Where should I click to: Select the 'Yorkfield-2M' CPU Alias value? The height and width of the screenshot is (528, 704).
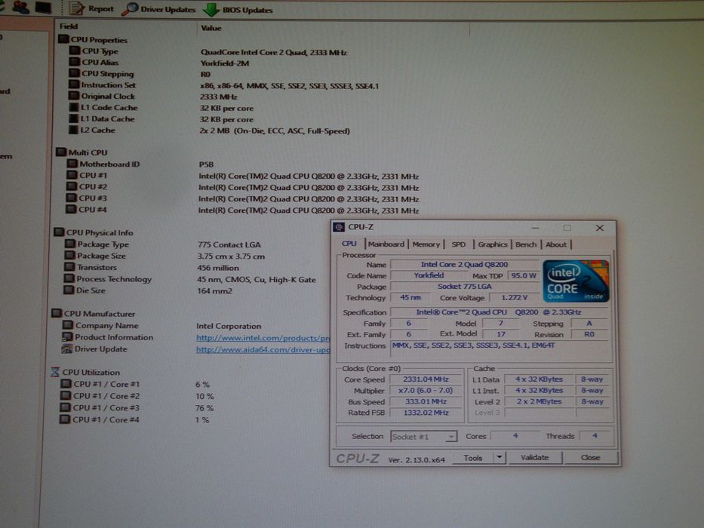225,63
